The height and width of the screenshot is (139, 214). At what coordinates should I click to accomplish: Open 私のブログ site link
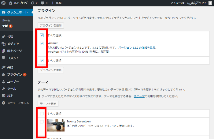(20, 3)
